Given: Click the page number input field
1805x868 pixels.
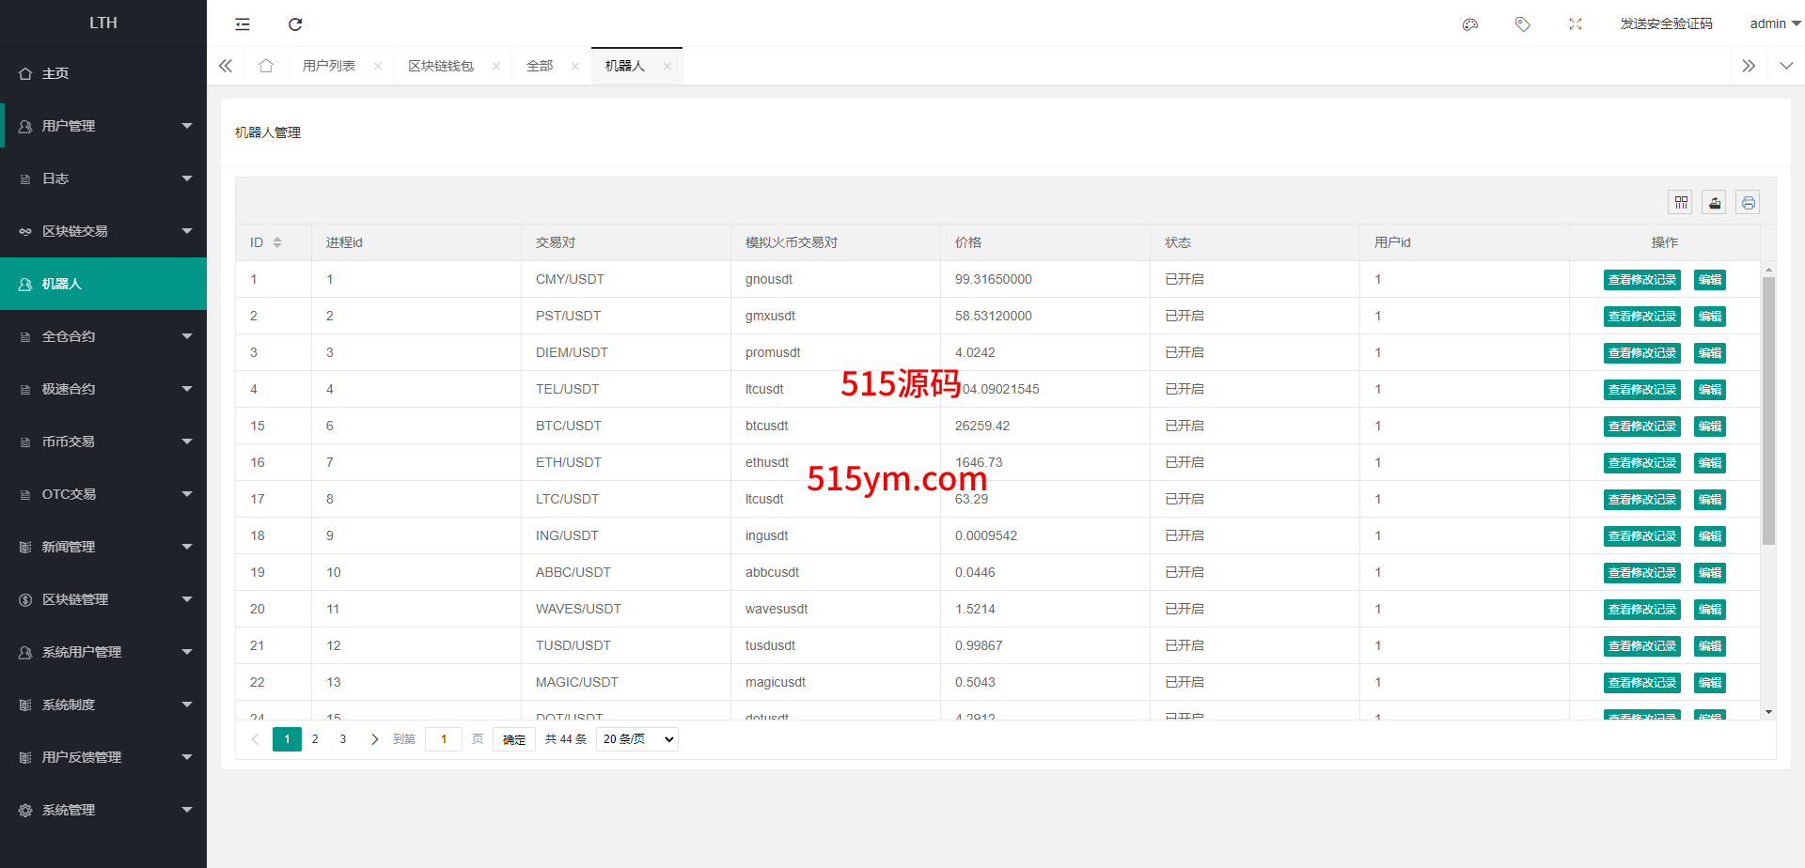Looking at the screenshot, I should coord(444,739).
